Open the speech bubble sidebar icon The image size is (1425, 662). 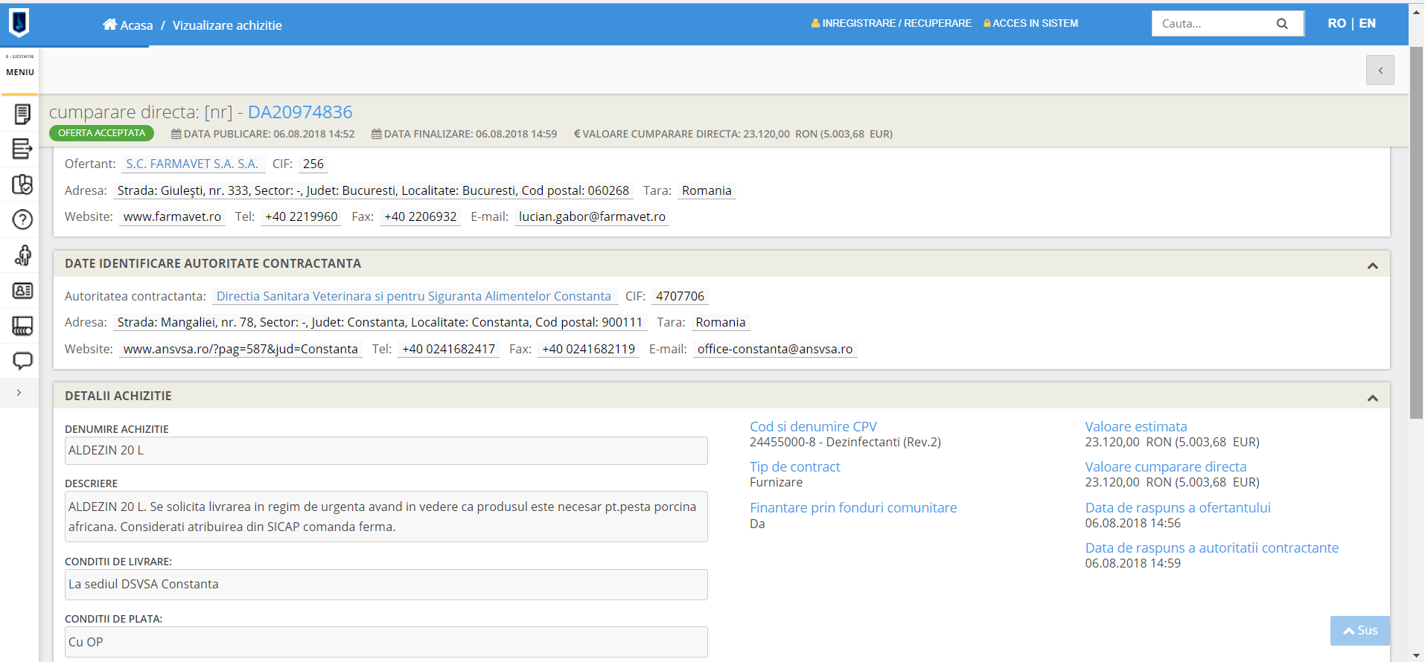click(22, 361)
